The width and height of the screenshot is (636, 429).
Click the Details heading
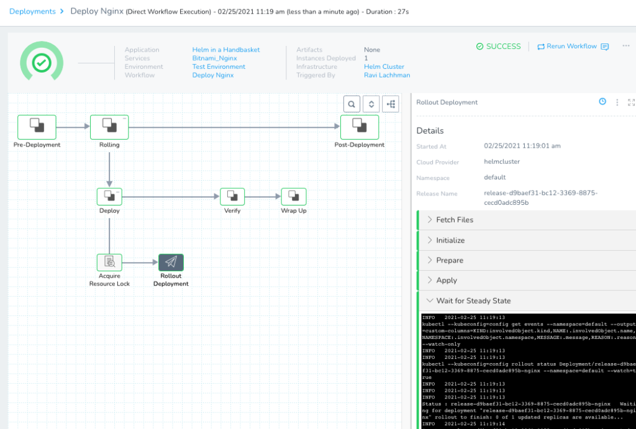click(x=430, y=130)
